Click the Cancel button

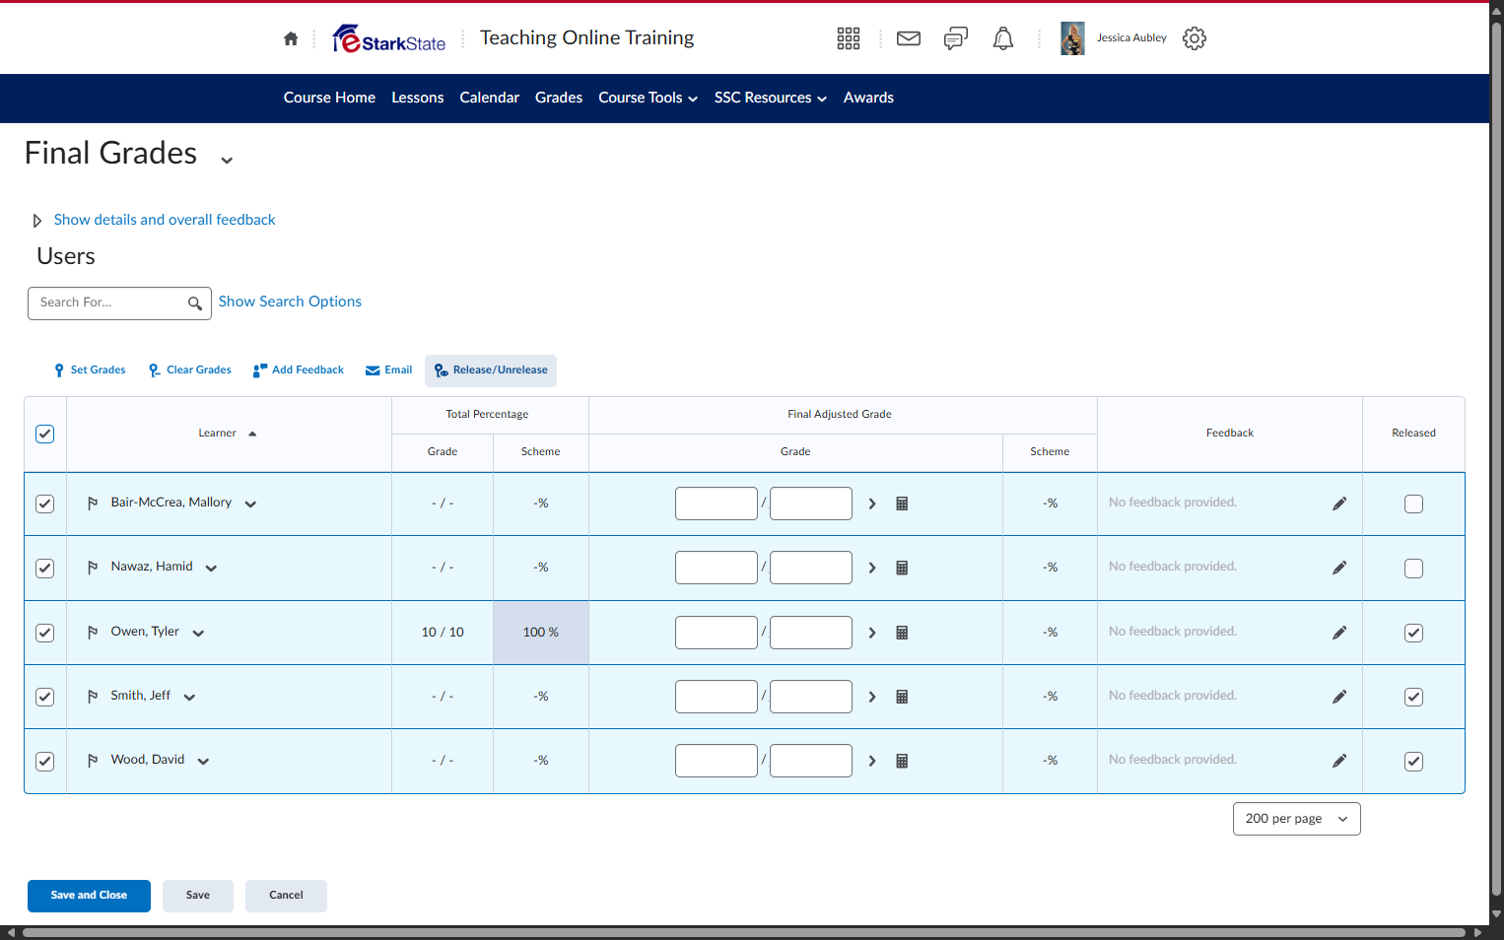pos(286,896)
